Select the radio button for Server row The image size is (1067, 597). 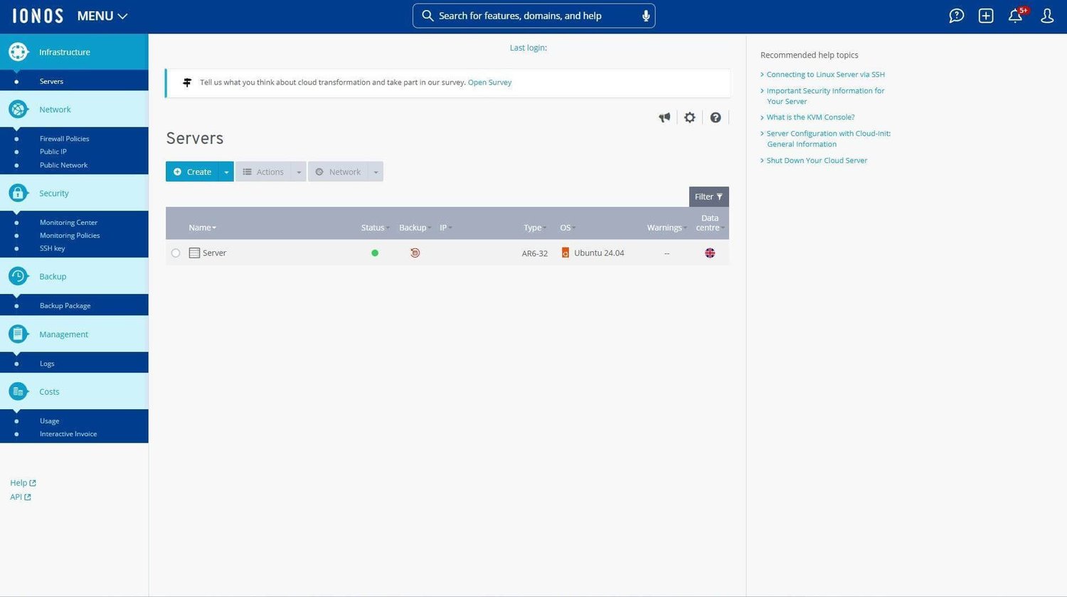tap(176, 253)
